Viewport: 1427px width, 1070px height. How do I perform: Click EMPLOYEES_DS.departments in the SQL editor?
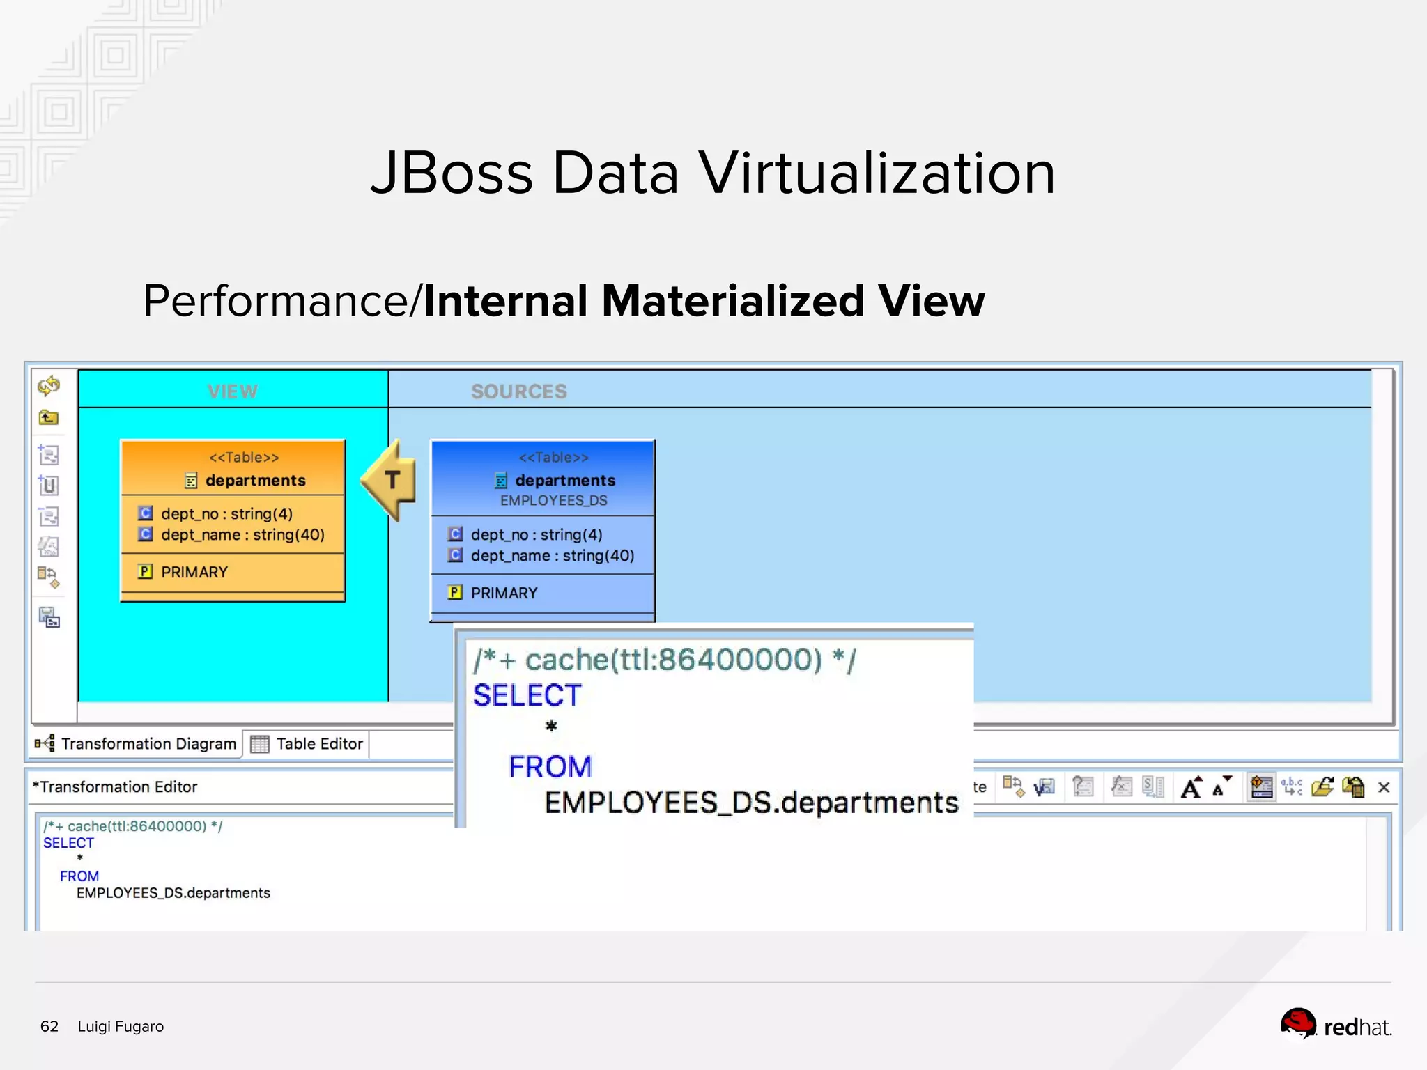click(173, 893)
